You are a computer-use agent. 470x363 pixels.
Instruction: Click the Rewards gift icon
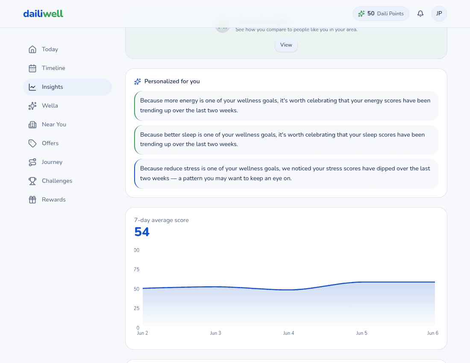click(x=32, y=200)
